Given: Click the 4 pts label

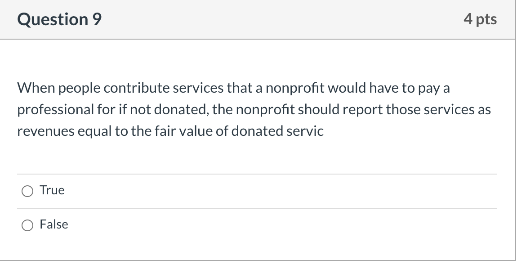Looking at the screenshot, I should (481, 19).
